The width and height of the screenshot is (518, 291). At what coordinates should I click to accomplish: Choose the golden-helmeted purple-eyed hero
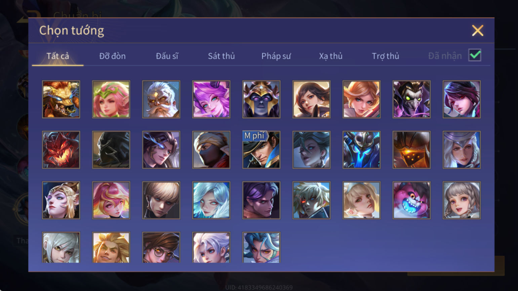coord(261,99)
